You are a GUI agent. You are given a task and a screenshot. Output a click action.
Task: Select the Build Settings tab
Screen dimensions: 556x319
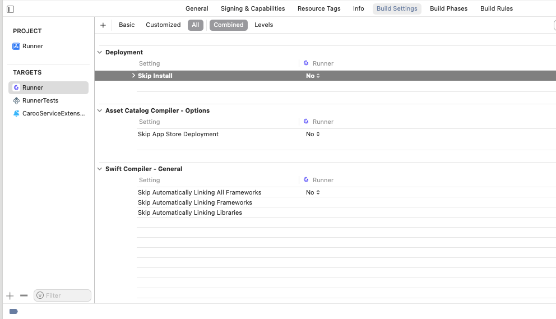(397, 8)
